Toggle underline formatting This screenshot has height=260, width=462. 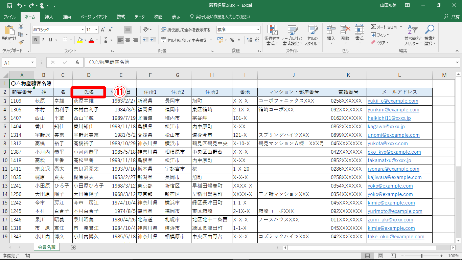pos(51,40)
